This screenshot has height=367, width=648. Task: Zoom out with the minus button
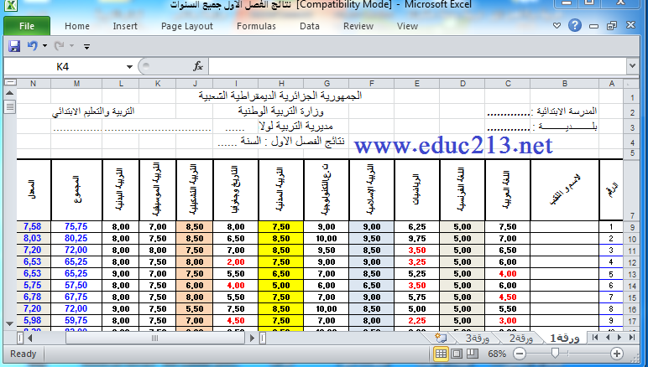[x=520, y=354]
